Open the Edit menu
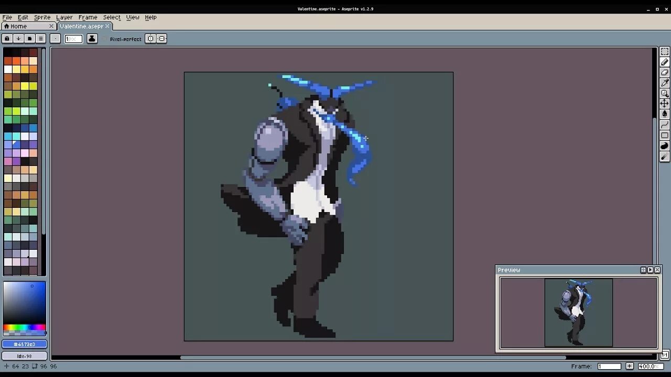 [23, 17]
